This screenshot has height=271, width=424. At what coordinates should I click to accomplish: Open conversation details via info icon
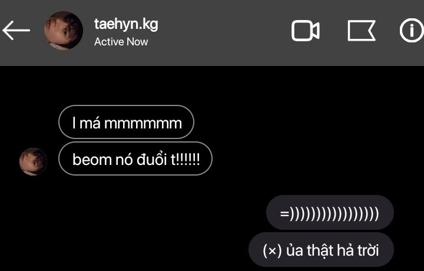(412, 30)
